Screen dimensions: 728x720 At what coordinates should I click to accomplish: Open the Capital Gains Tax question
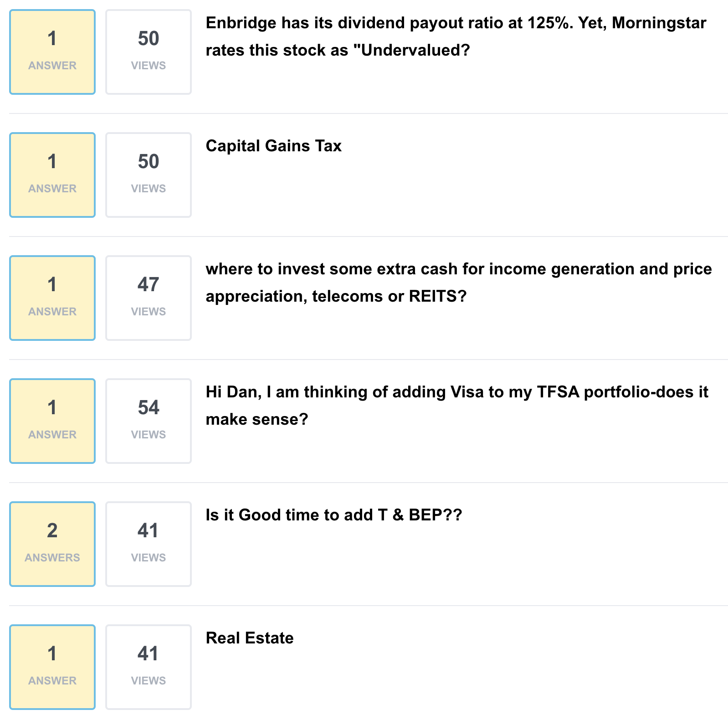[x=273, y=146]
